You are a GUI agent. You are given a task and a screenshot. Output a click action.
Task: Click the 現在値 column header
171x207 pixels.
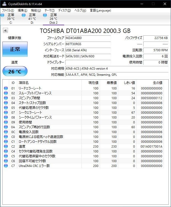point(91,83)
